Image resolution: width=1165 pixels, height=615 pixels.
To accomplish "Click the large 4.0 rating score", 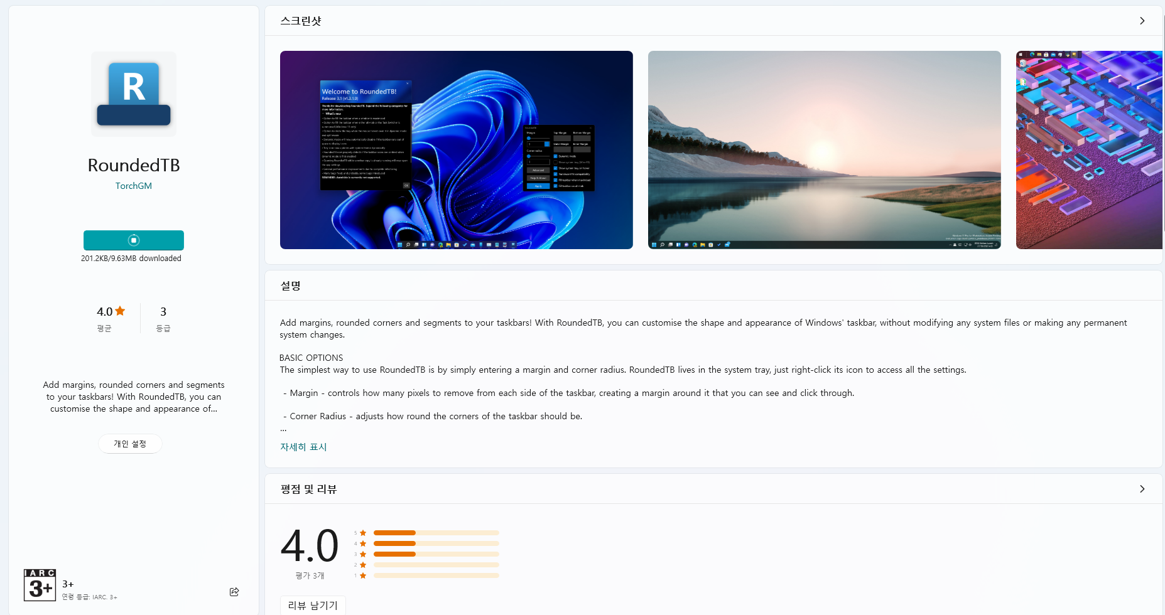I will 310,545.
